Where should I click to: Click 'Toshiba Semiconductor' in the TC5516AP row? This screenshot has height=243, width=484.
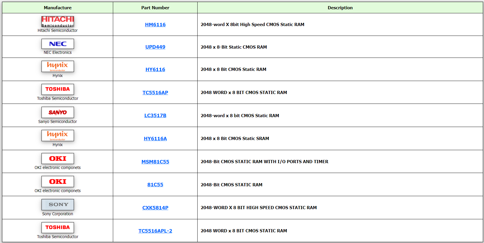click(x=58, y=98)
